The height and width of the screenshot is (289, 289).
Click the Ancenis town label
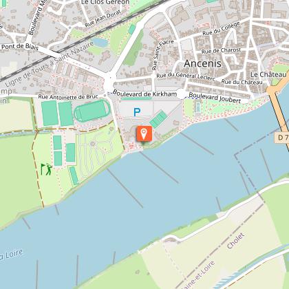(202, 63)
